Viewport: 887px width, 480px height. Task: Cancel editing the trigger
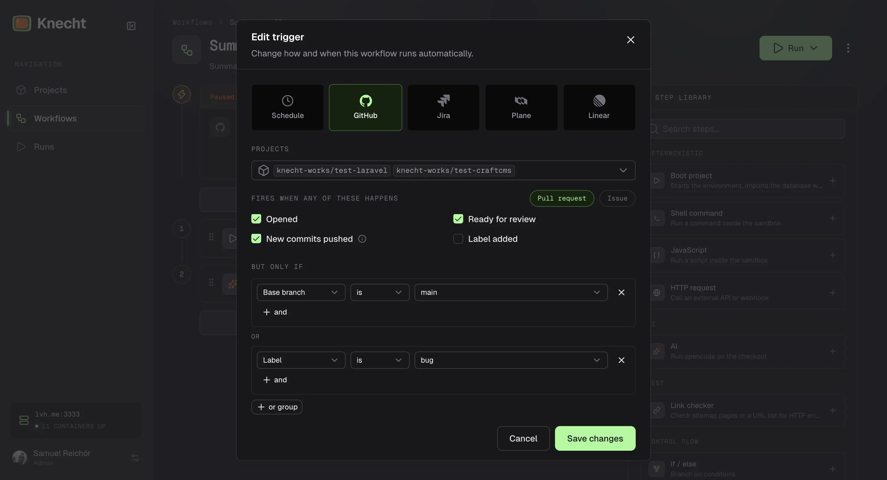[x=523, y=438]
